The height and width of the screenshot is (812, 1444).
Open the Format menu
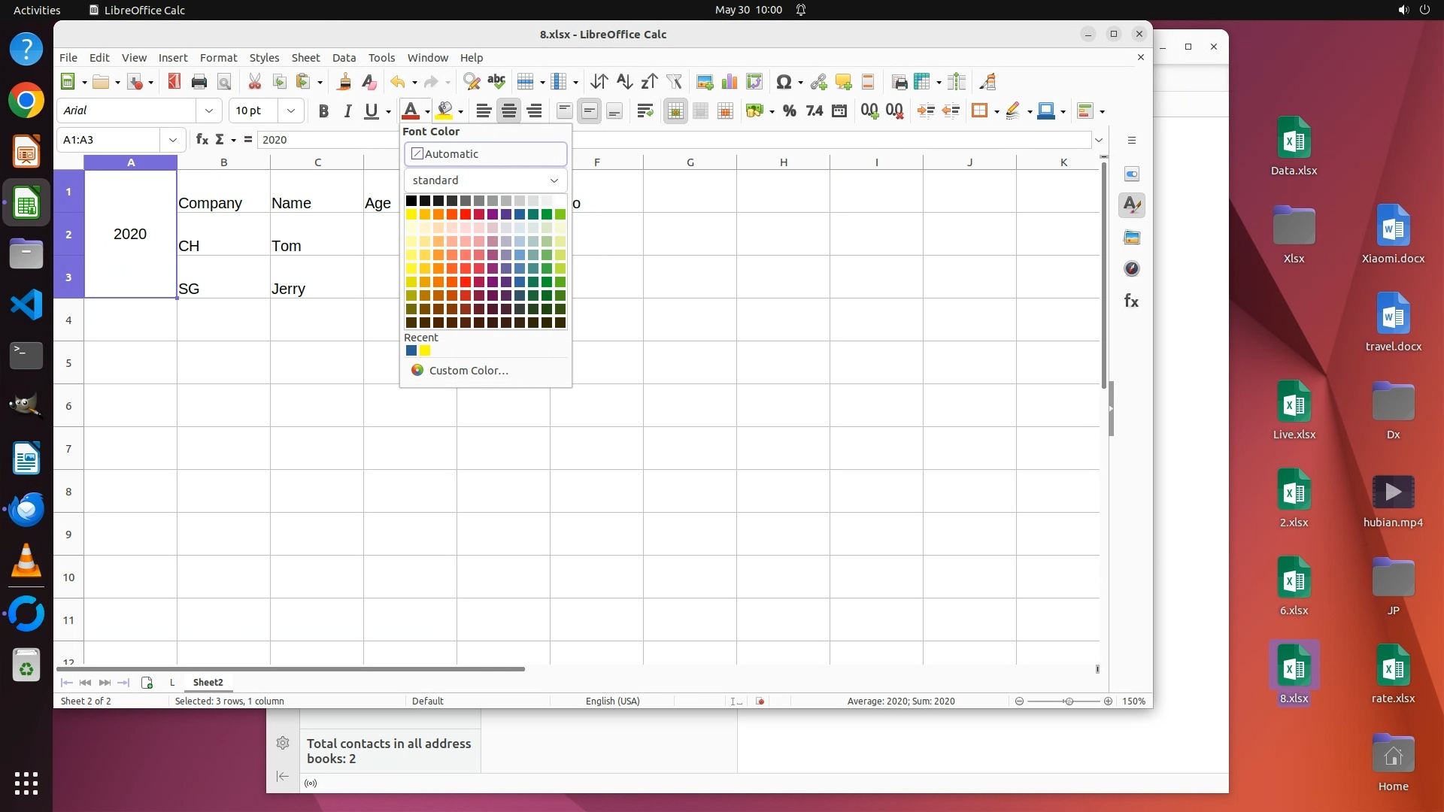(218, 57)
